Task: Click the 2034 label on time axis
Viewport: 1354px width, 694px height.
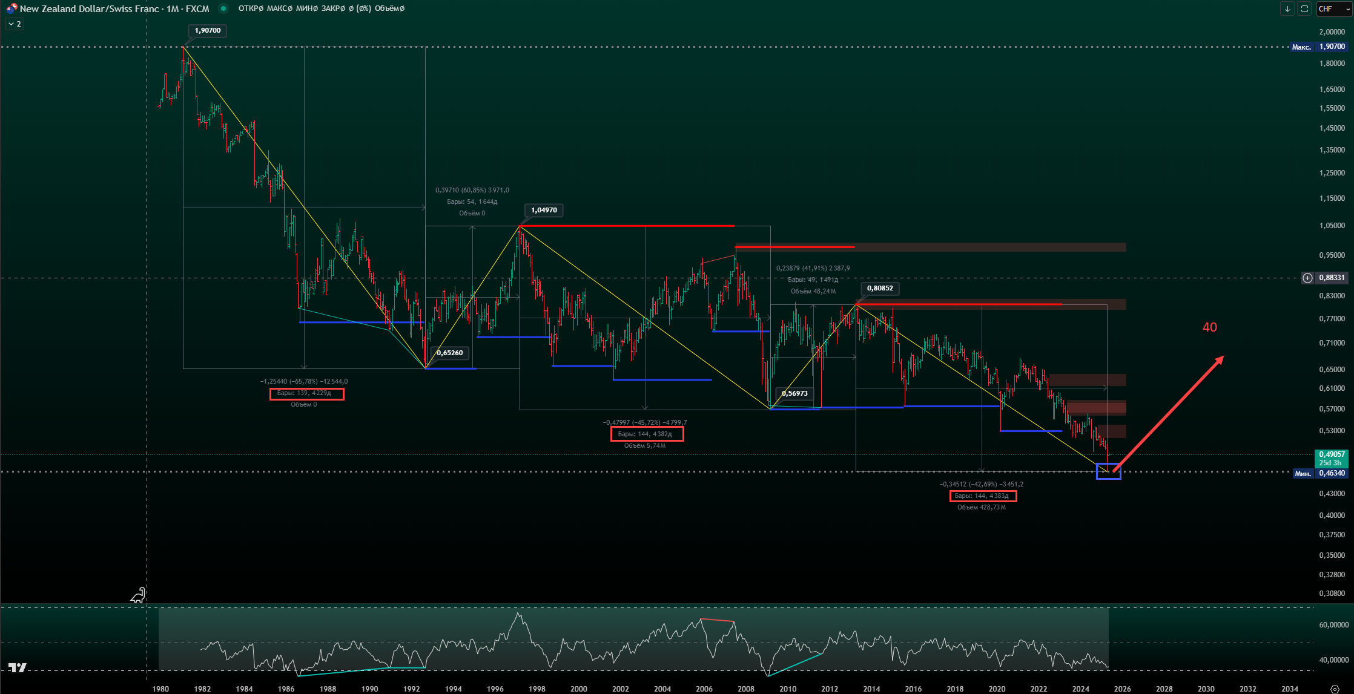Action: [x=1289, y=689]
